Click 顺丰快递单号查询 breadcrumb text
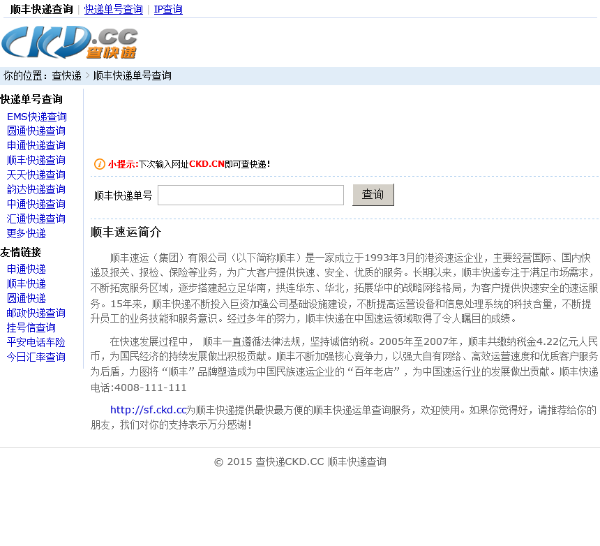600x546 pixels. click(133, 76)
